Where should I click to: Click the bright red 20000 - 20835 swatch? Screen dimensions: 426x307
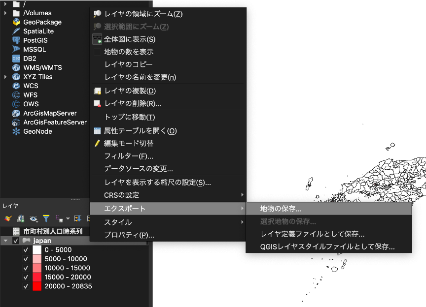(x=37, y=286)
